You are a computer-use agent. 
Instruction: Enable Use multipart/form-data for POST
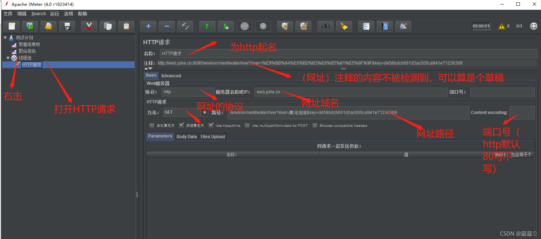click(247, 125)
